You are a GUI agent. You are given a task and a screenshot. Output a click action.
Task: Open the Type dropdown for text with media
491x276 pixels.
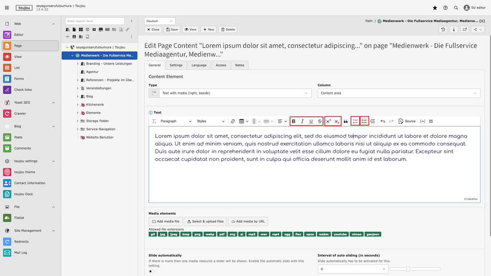[x=230, y=93]
